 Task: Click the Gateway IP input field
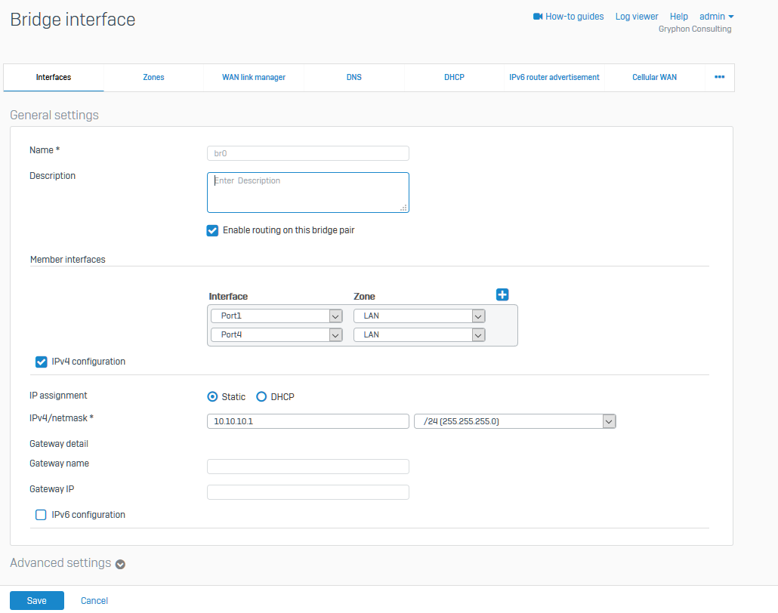(308, 492)
